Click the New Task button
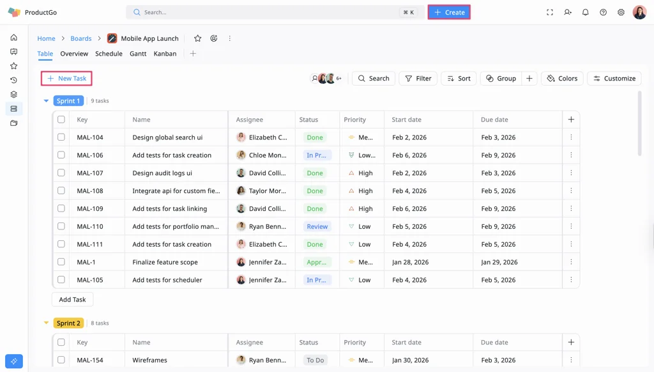Screen dimensions: 654x372 [x=66, y=79]
